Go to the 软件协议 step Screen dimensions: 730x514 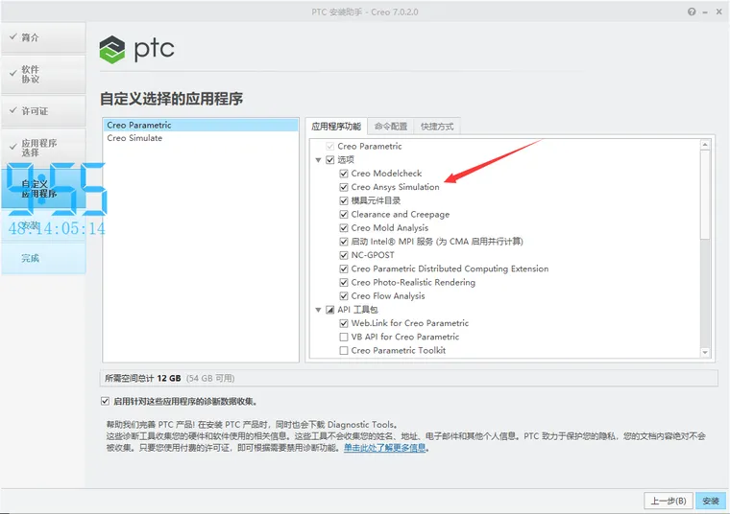pyautogui.click(x=43, y=75)
